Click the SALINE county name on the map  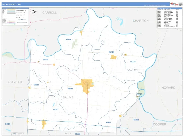pyautogui.click(x=68, y=97)
